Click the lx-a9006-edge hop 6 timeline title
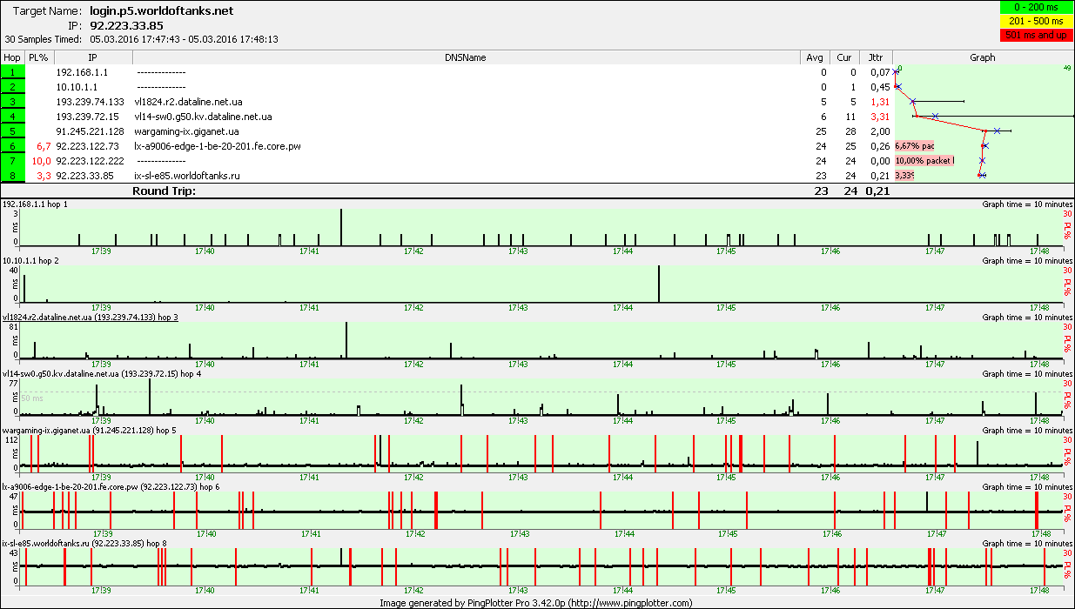The image size is (1075, 609). pos(110,486)
